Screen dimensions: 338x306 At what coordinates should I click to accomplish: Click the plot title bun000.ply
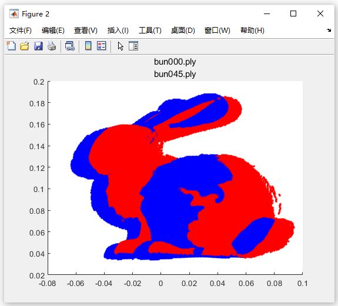(x=175, y=62)
